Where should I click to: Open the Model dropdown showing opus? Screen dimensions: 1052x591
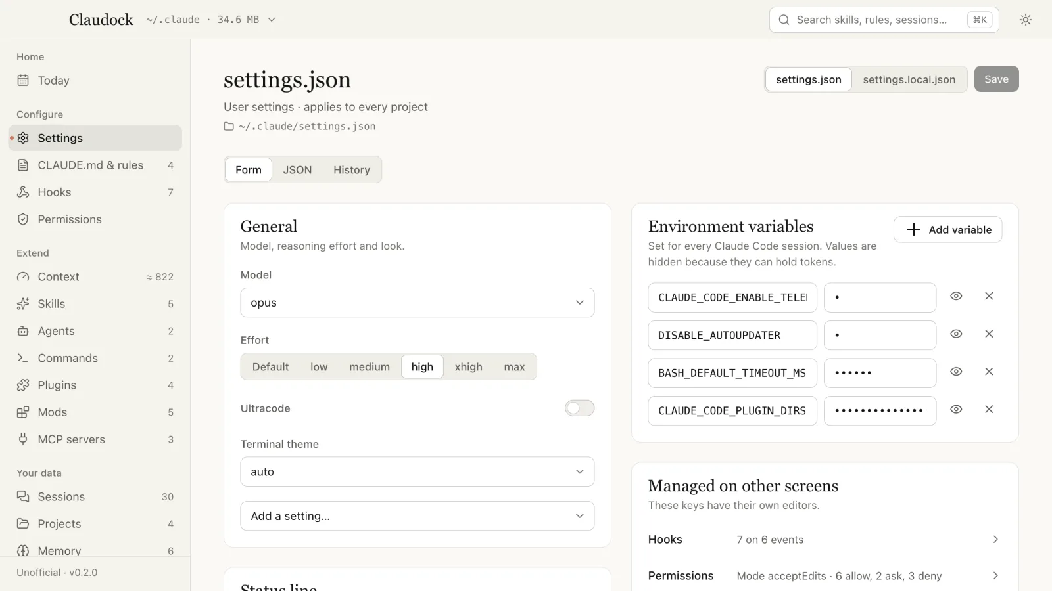tap(418, 303)
